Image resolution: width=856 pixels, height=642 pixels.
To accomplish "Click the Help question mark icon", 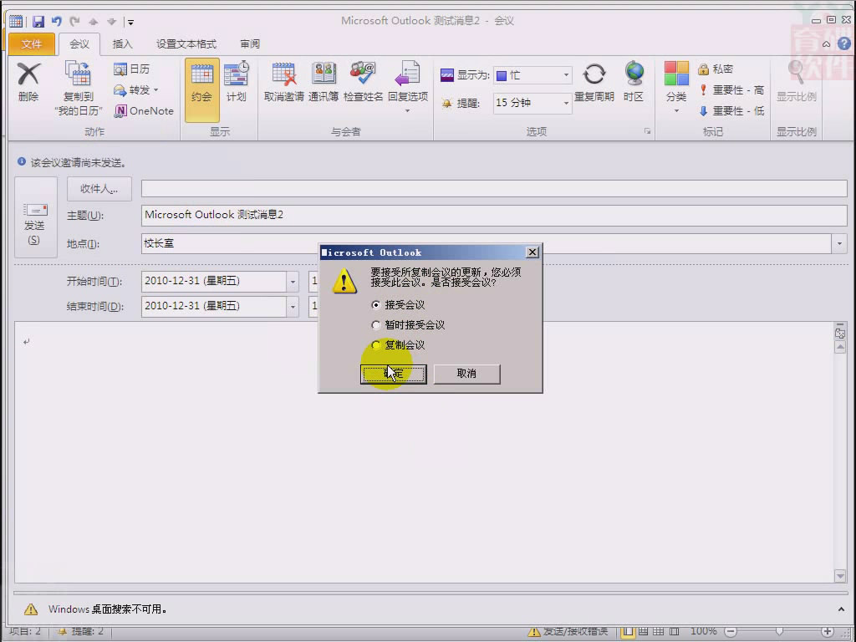I will (x=844, y=43).
